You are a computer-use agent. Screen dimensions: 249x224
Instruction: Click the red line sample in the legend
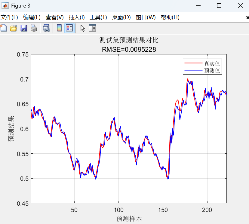[x=193, y=63]
